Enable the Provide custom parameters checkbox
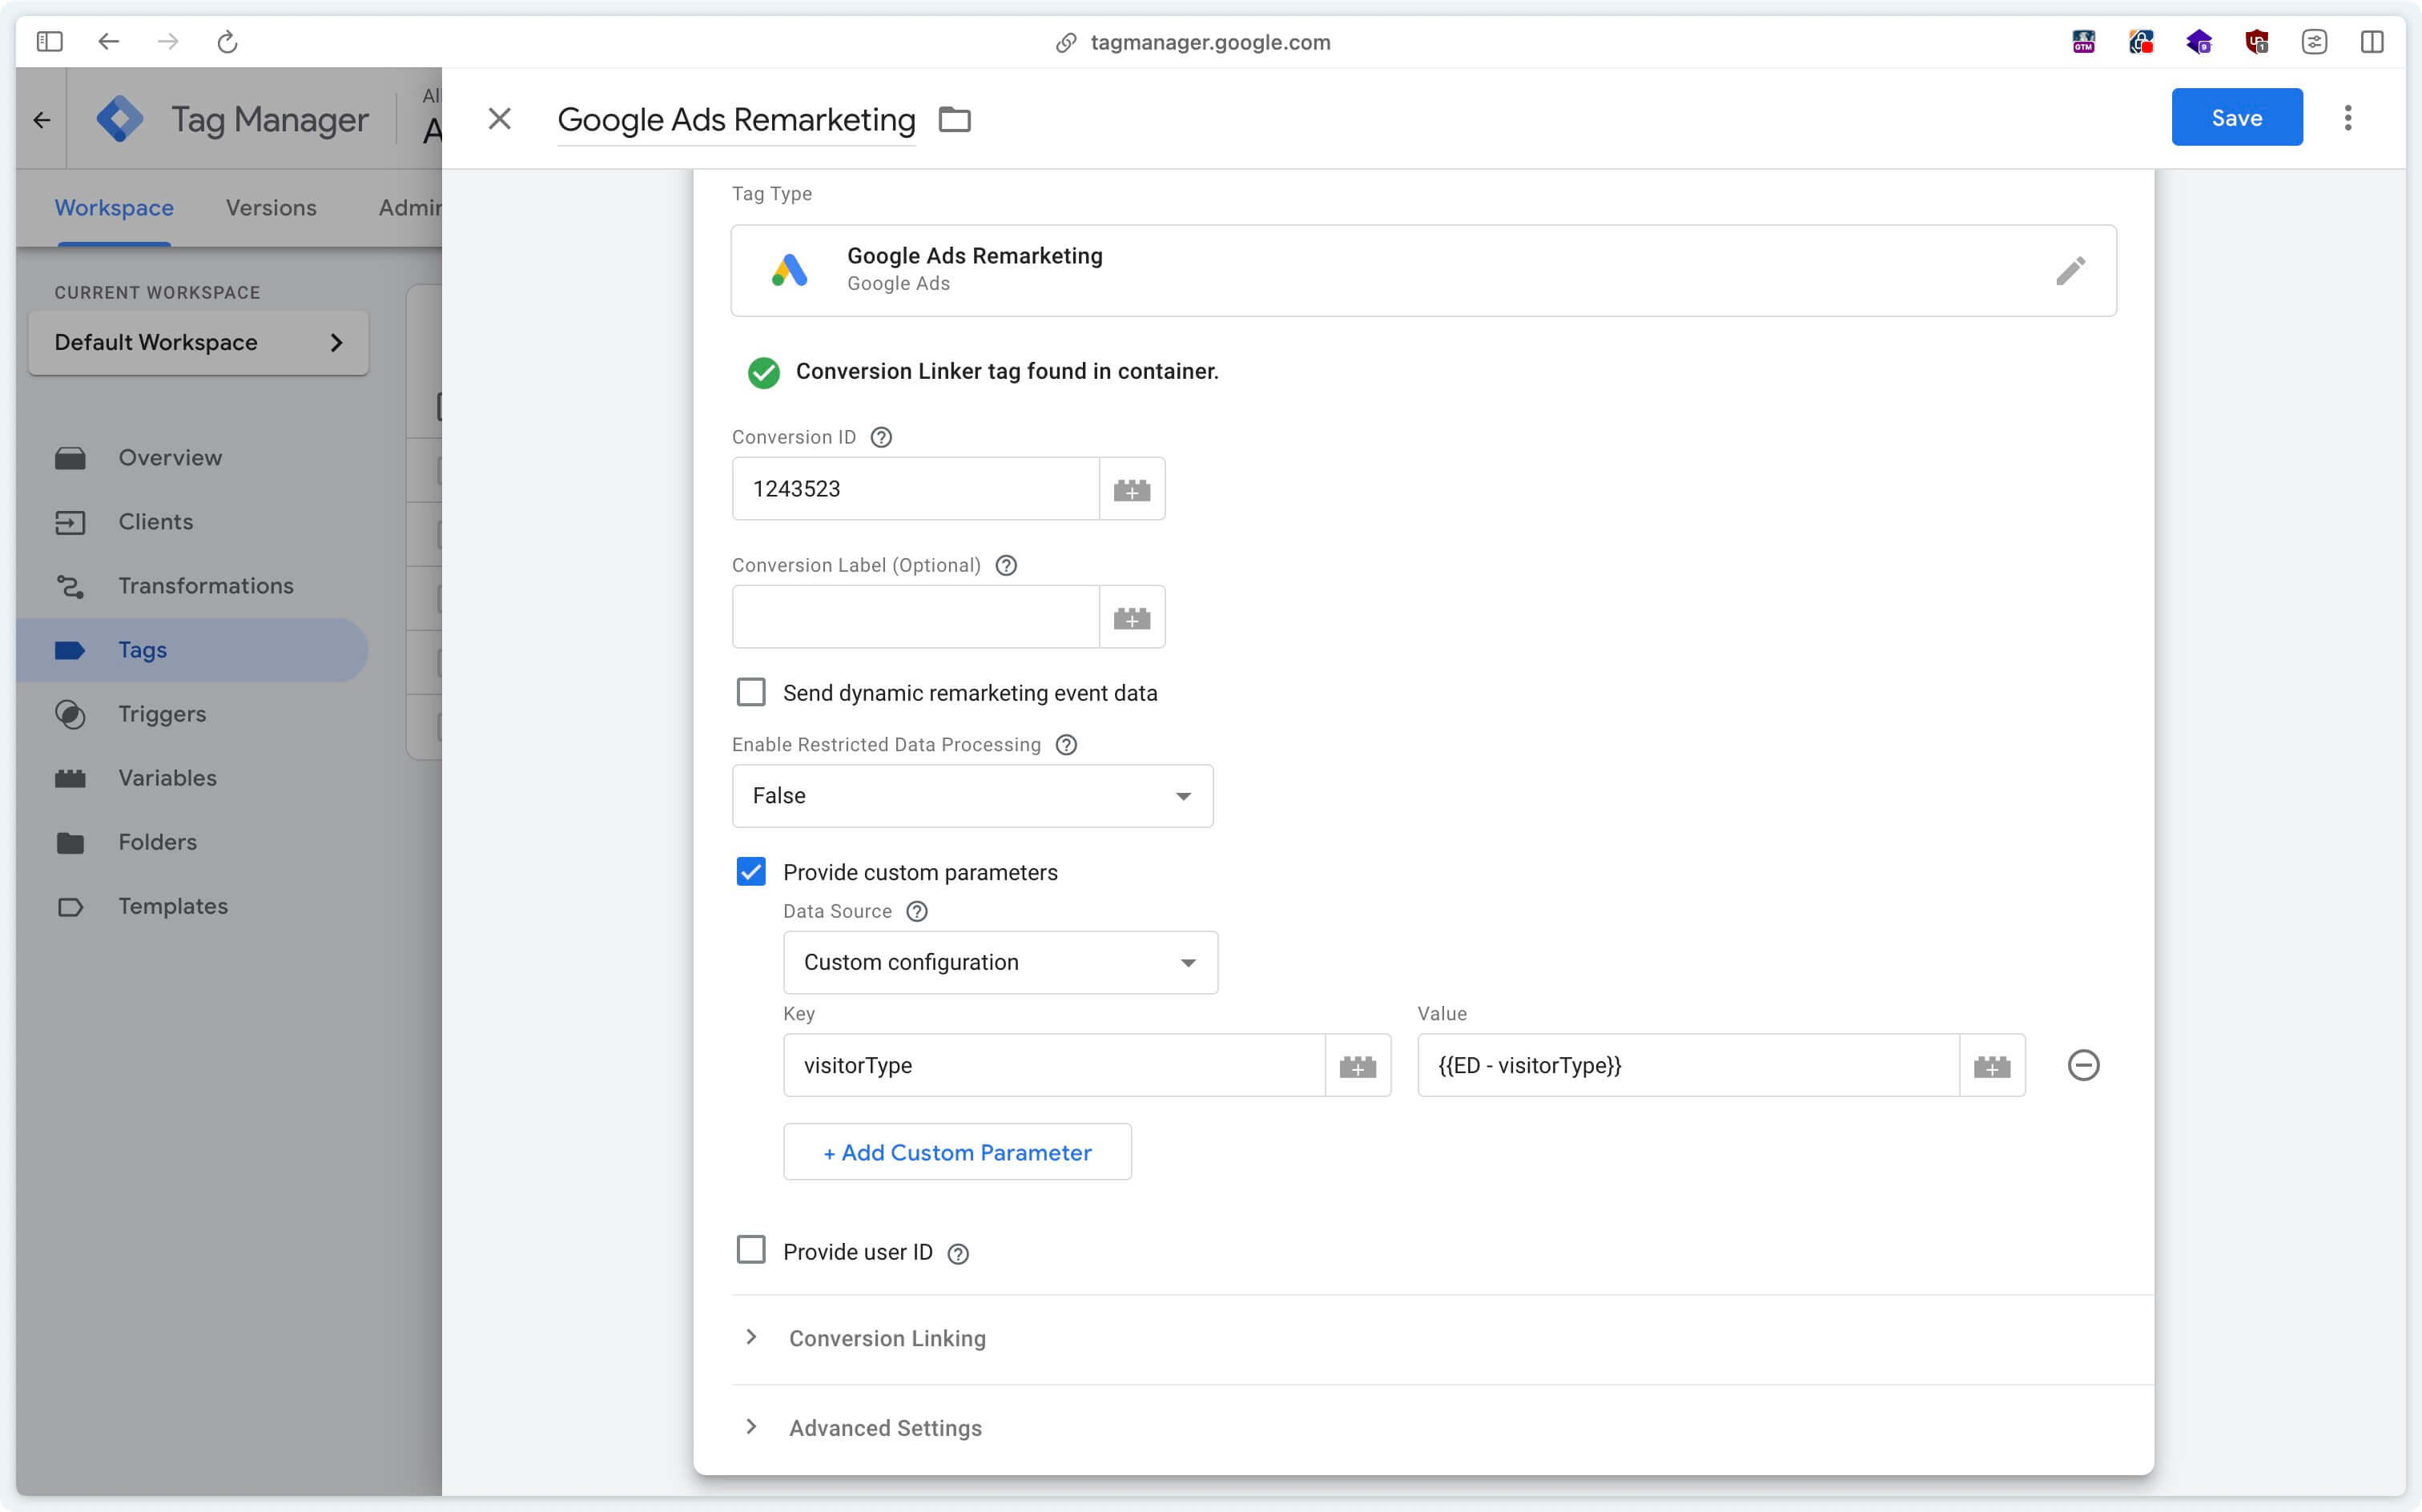The width and height of the screenshot is (2422, 1512). [750, 871]
